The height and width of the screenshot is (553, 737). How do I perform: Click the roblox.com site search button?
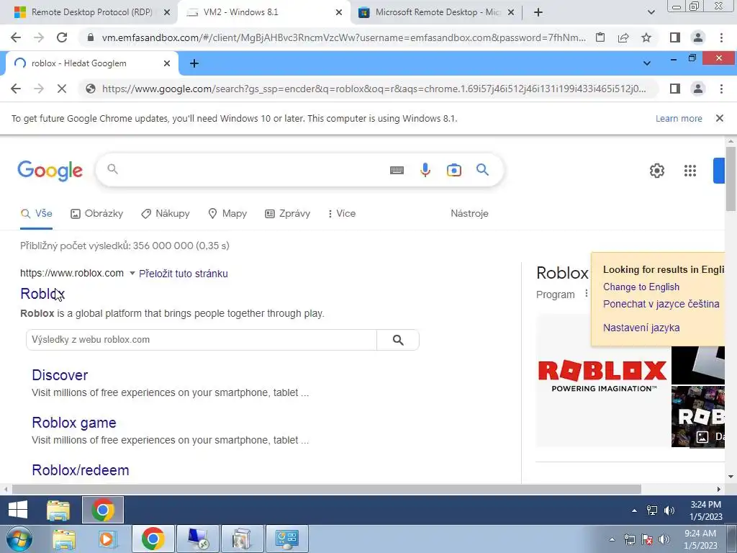[398, 340]
